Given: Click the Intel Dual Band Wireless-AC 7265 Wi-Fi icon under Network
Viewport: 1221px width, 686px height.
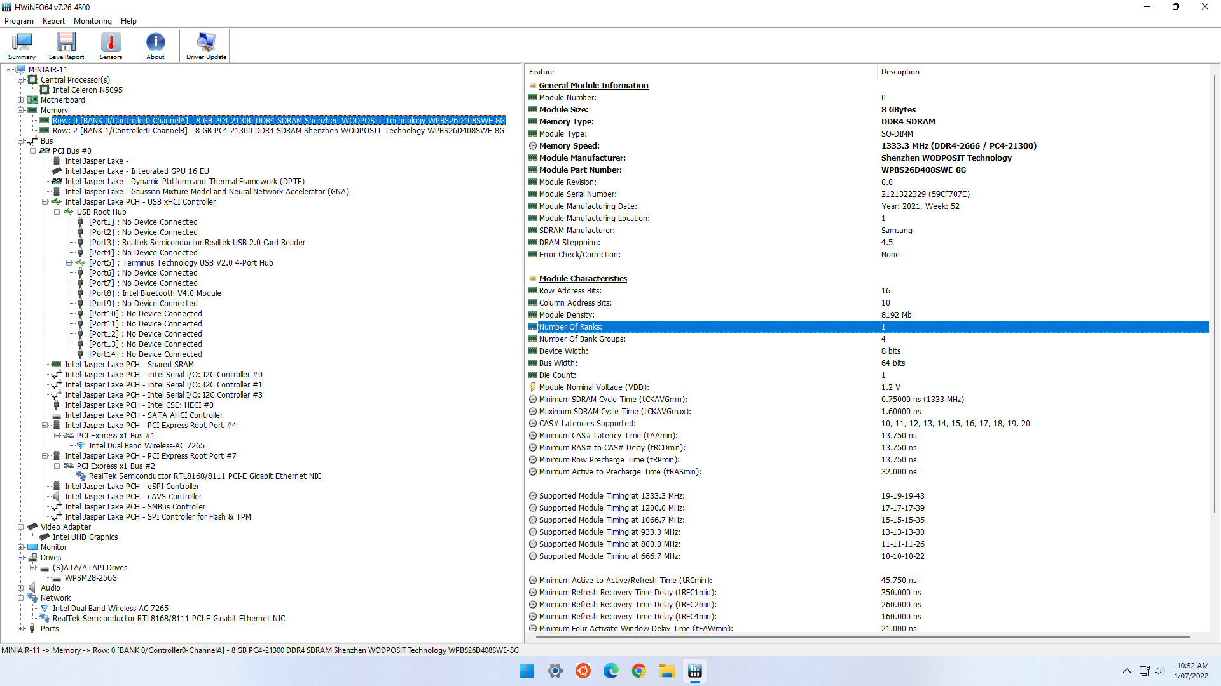Looking at the screenshot, I should point(45,609).
